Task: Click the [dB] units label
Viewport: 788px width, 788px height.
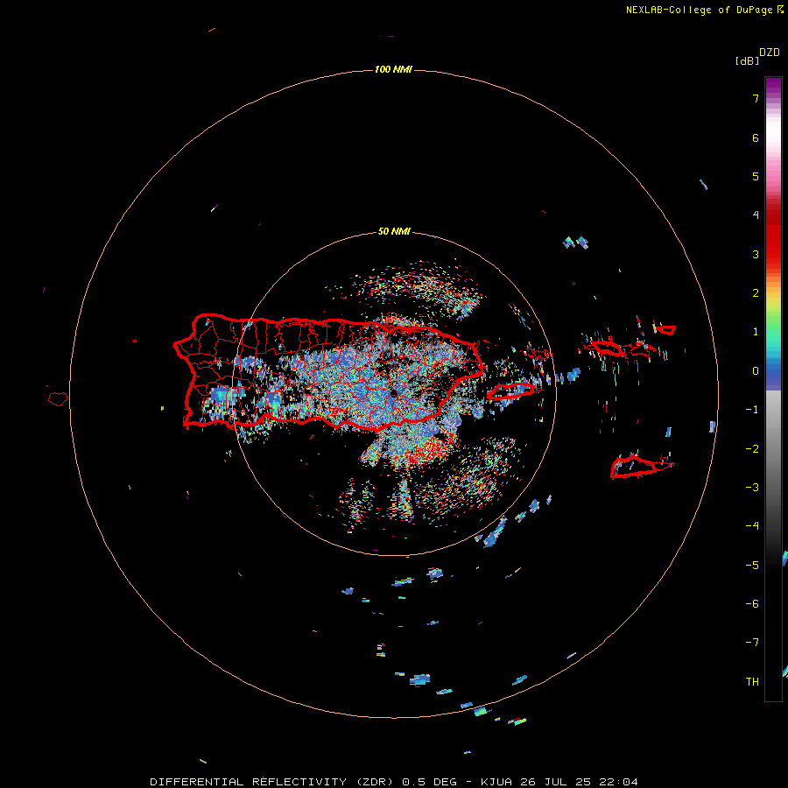Action: click(x=747, y=60)
